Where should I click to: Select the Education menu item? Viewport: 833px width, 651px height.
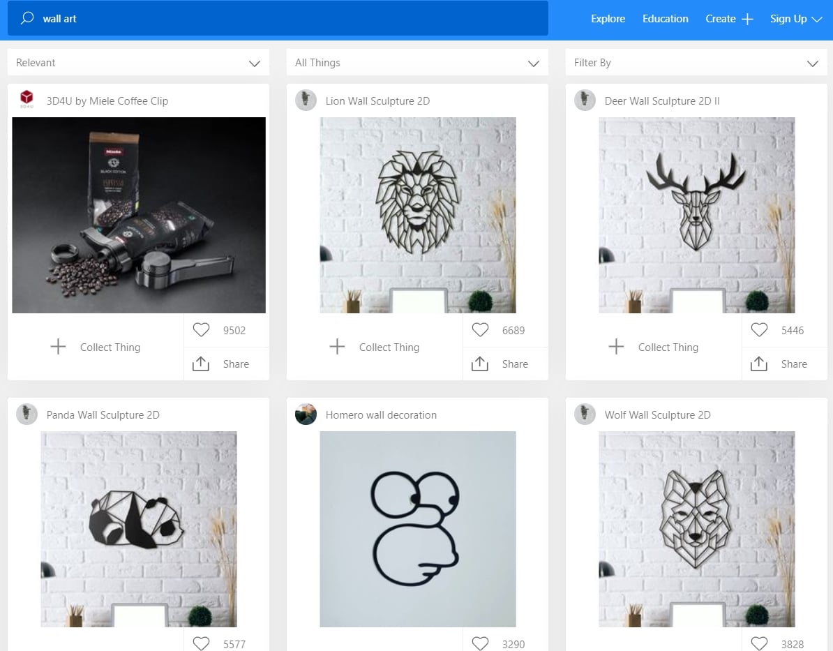pyautogui.click(x=665, y=19)
